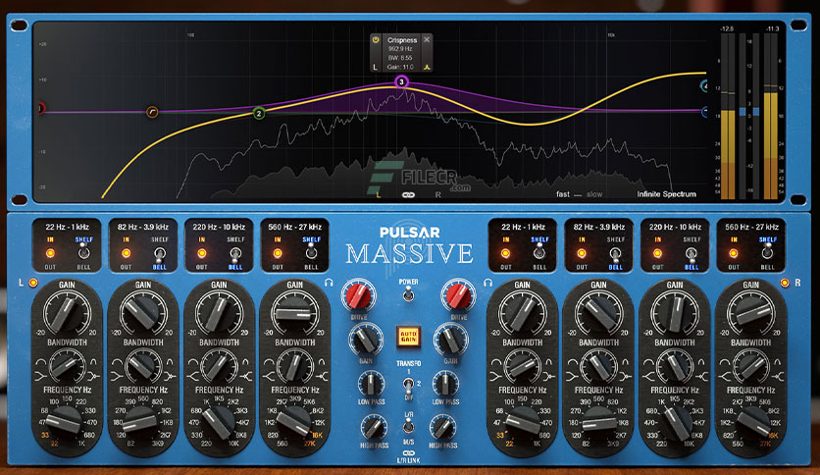Flip Shelf/Bell switch on left 220 Hz - 10 kHz band
This screenshot has height=475, width=820.
click(235, 254)
